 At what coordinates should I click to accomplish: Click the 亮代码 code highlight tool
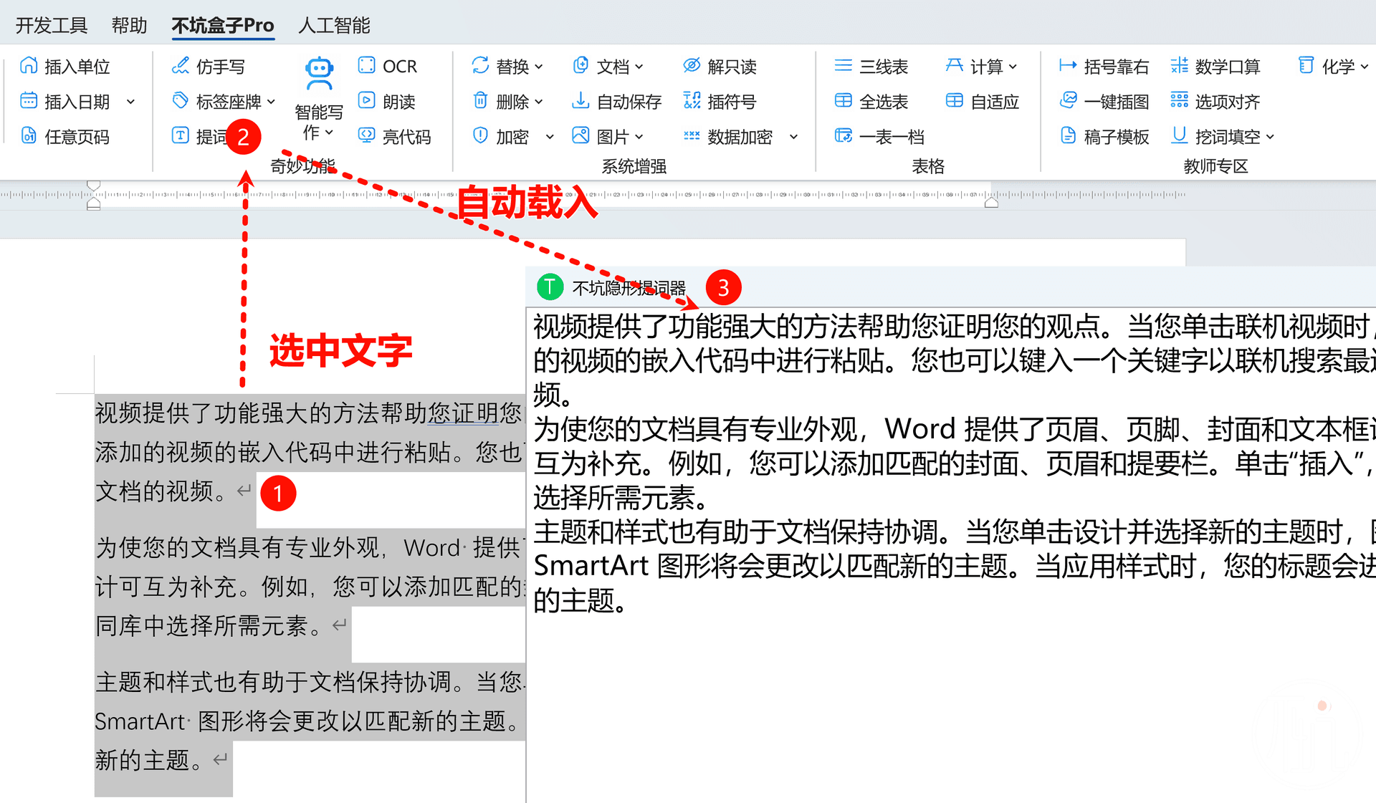pyautogui.click(x=395, y=136)
